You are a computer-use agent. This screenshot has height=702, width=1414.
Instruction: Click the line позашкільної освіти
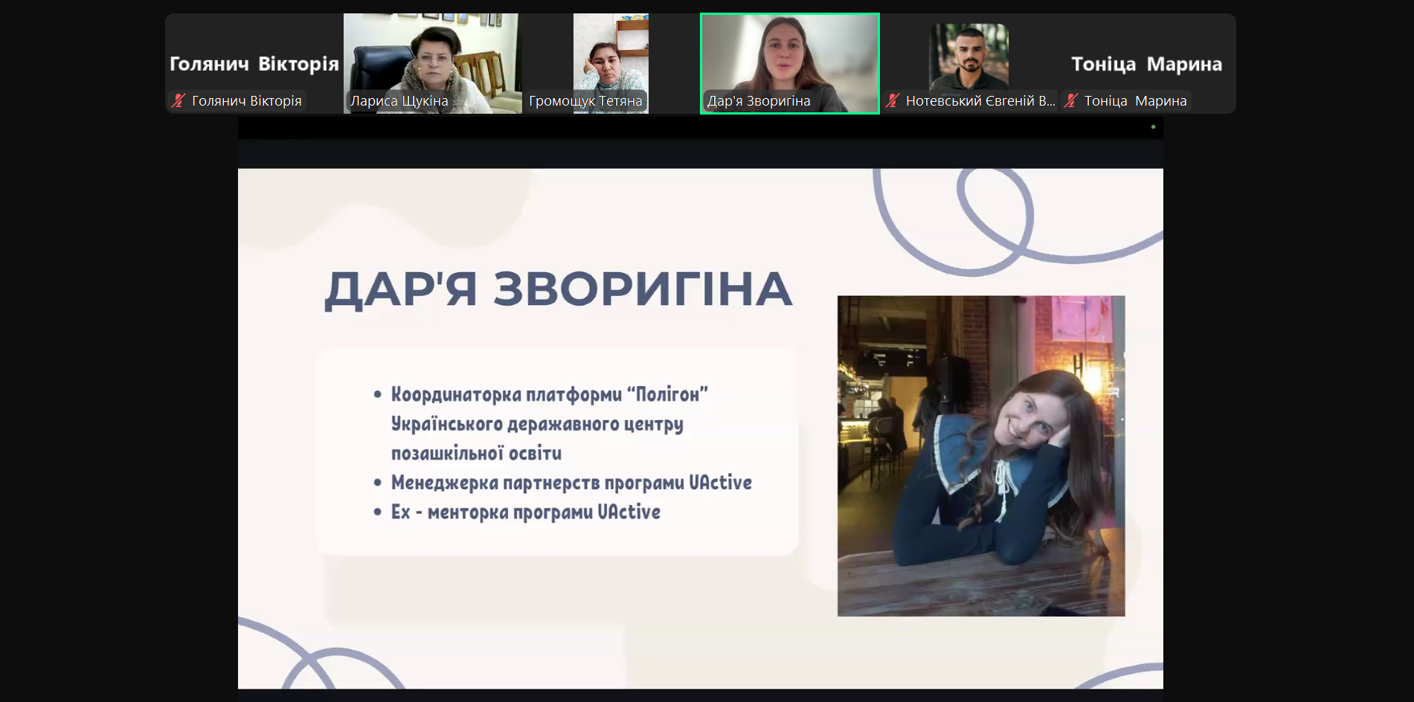(x=477, y=454)
